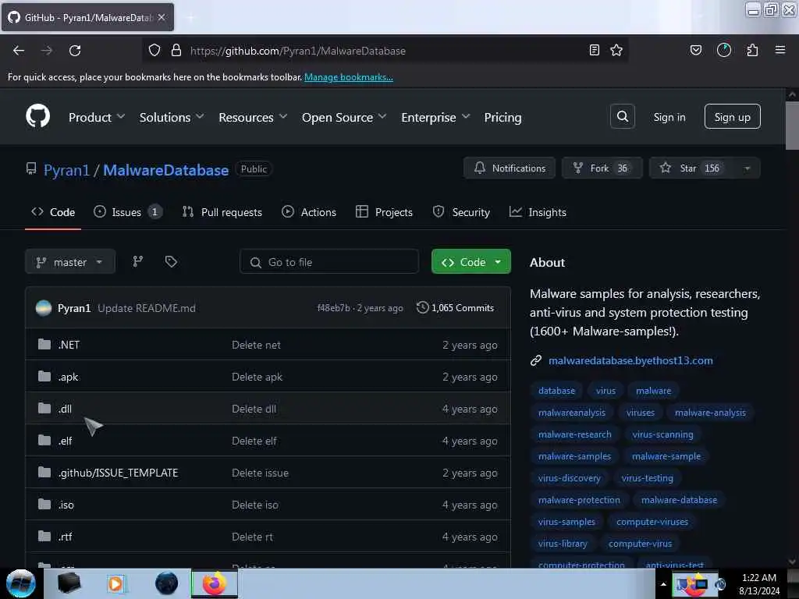View branches icon next to master
The width and height of the screenshot is (799, 599).
(138, 262)
